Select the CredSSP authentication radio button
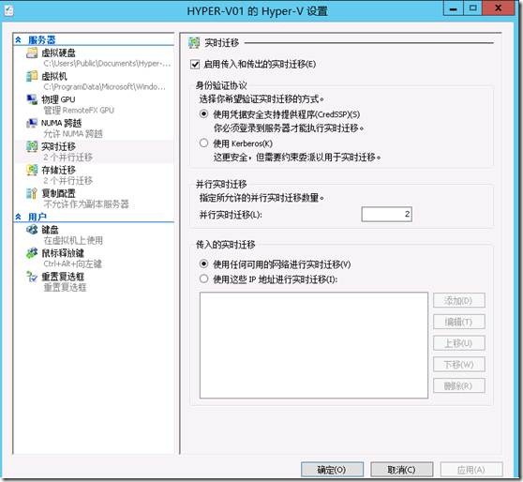The width and height of the screenshot is (523, 482). [203, 113]
